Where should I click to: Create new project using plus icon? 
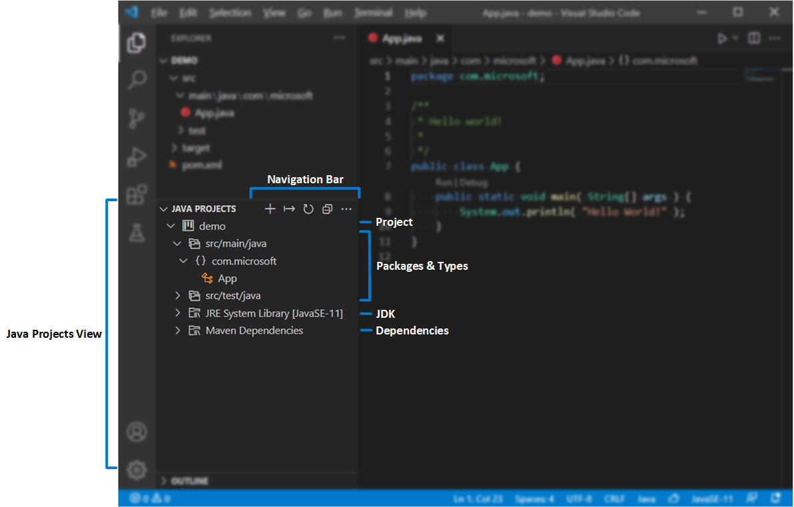click(270, 209)
